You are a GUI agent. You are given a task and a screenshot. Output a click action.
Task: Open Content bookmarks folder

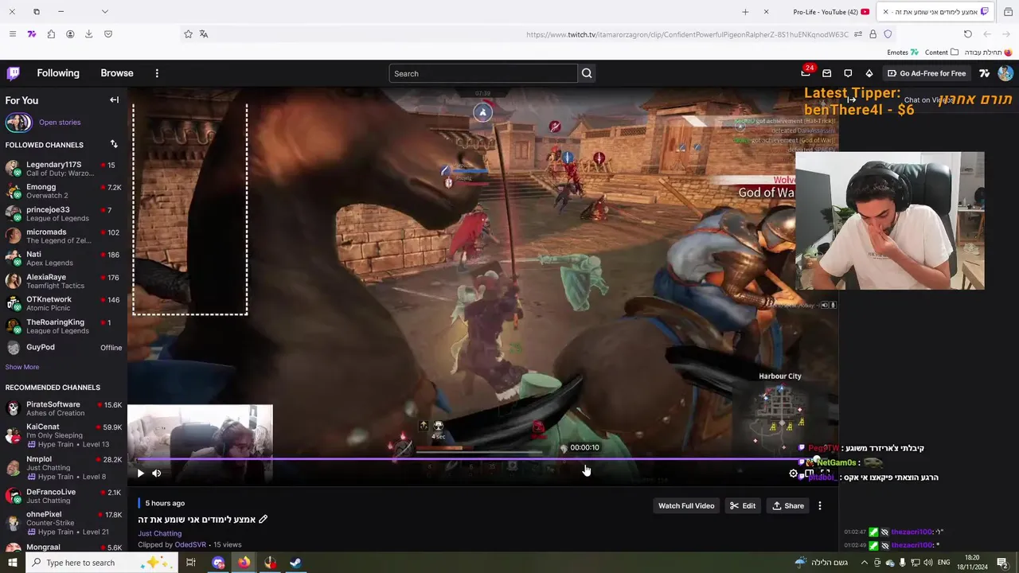pyautogui.click(x=942, y=53)
